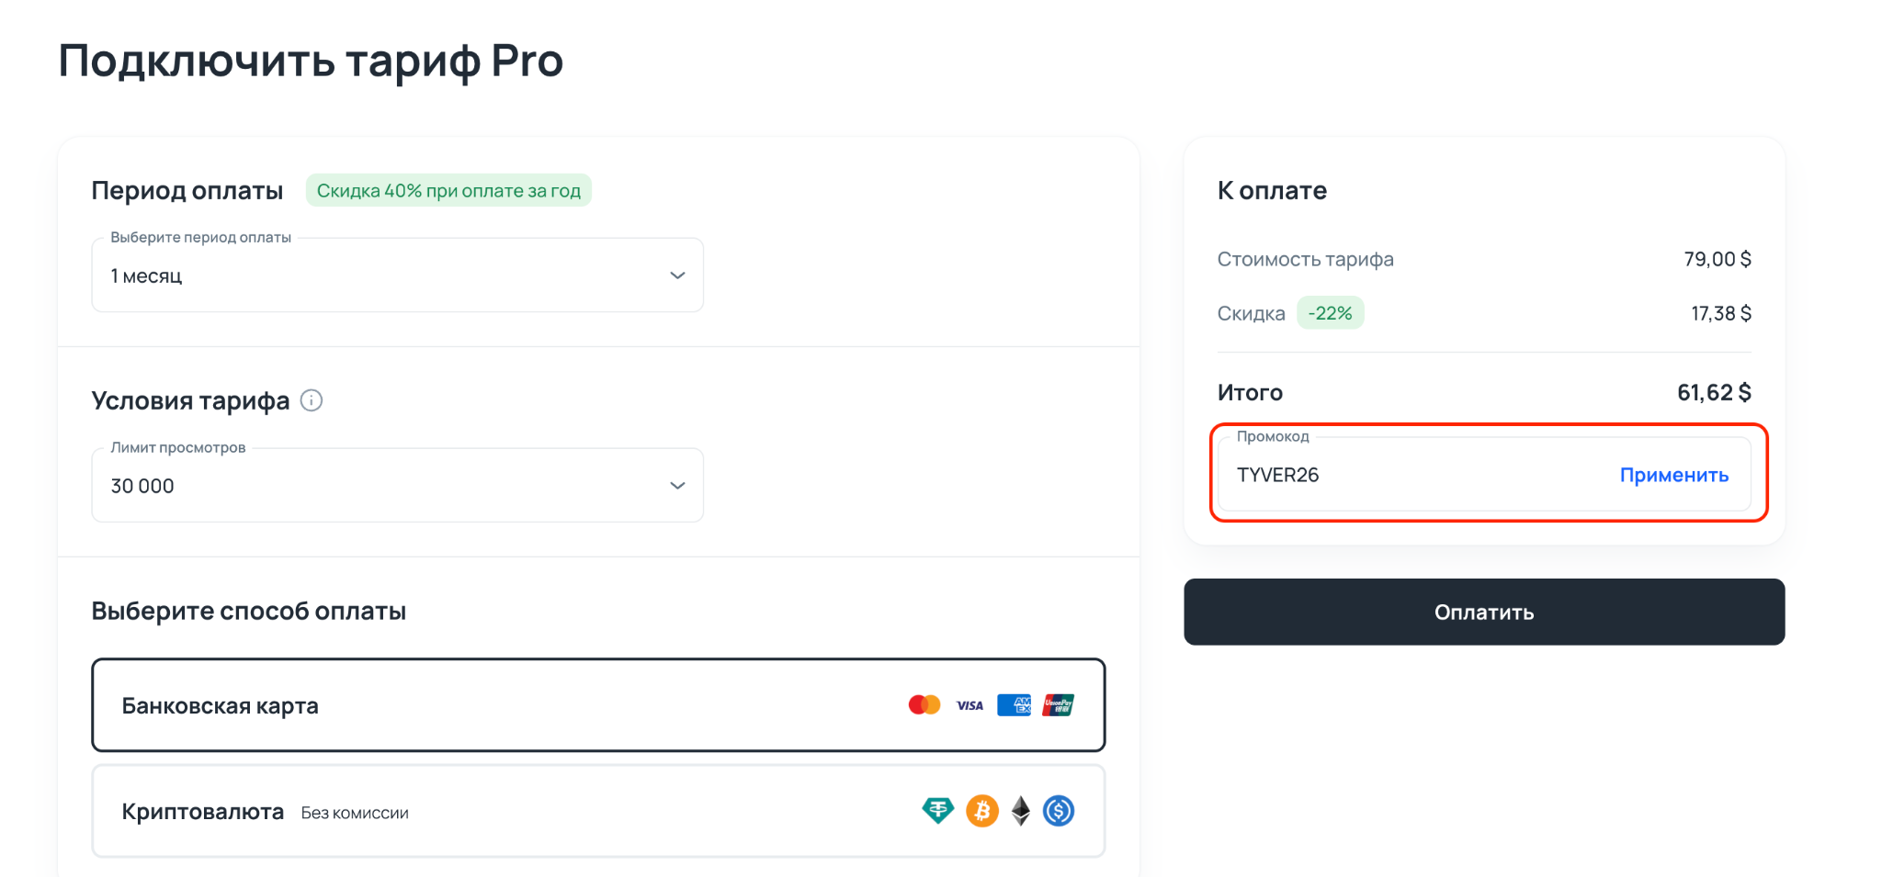Click the Visa logo icon
This screenshot has width=1882, height=877.
969,705
